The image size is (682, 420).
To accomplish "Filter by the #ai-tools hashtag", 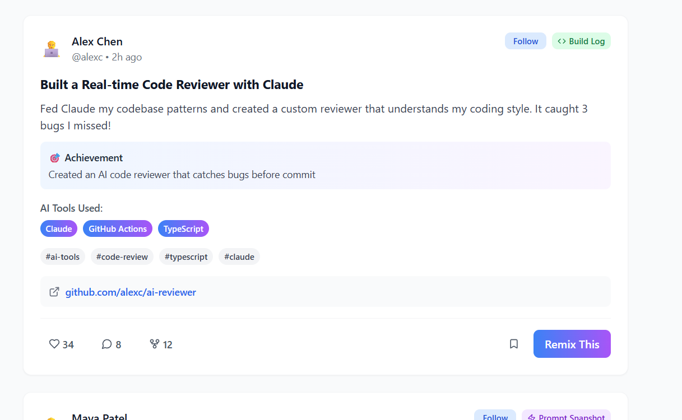I will pos(63,256).
